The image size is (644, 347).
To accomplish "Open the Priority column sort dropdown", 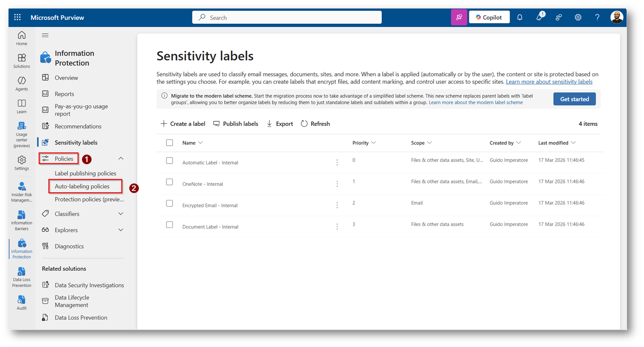I will point(373,143).
